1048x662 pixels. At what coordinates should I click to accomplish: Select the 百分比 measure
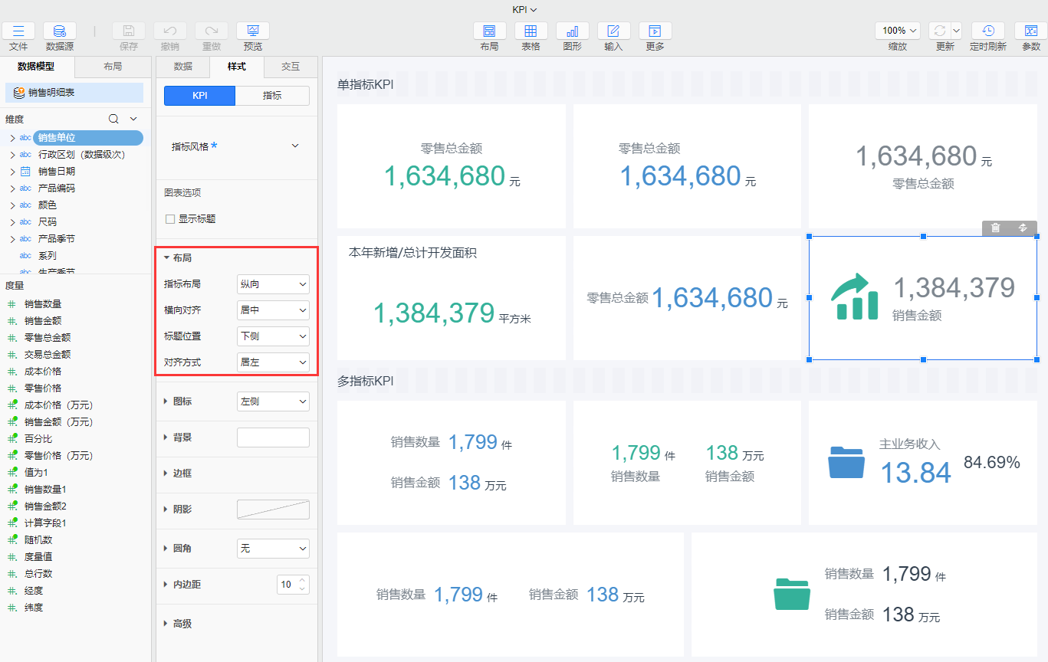click(38, 439)
